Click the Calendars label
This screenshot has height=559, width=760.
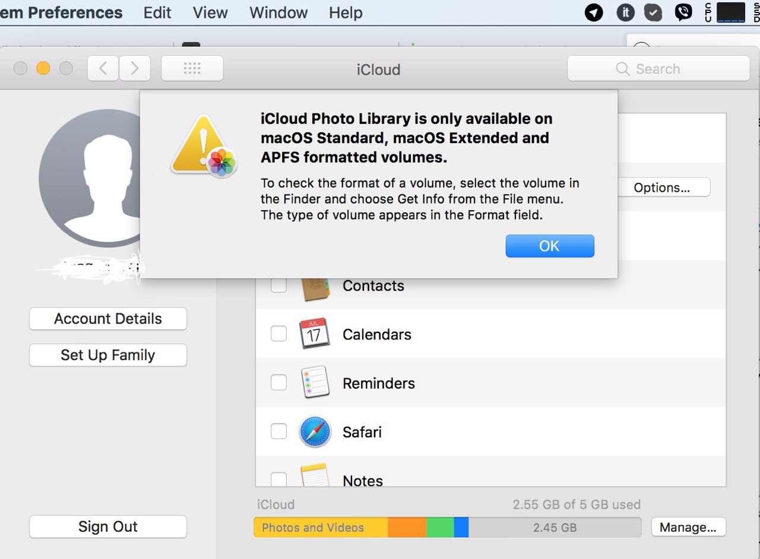[x=377, y=334]
